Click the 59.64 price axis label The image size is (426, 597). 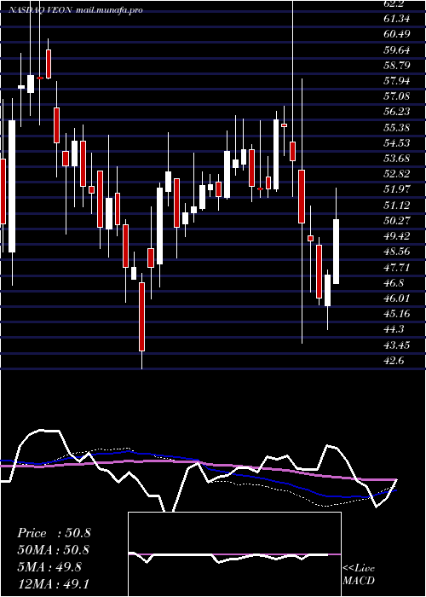[397, 49]
